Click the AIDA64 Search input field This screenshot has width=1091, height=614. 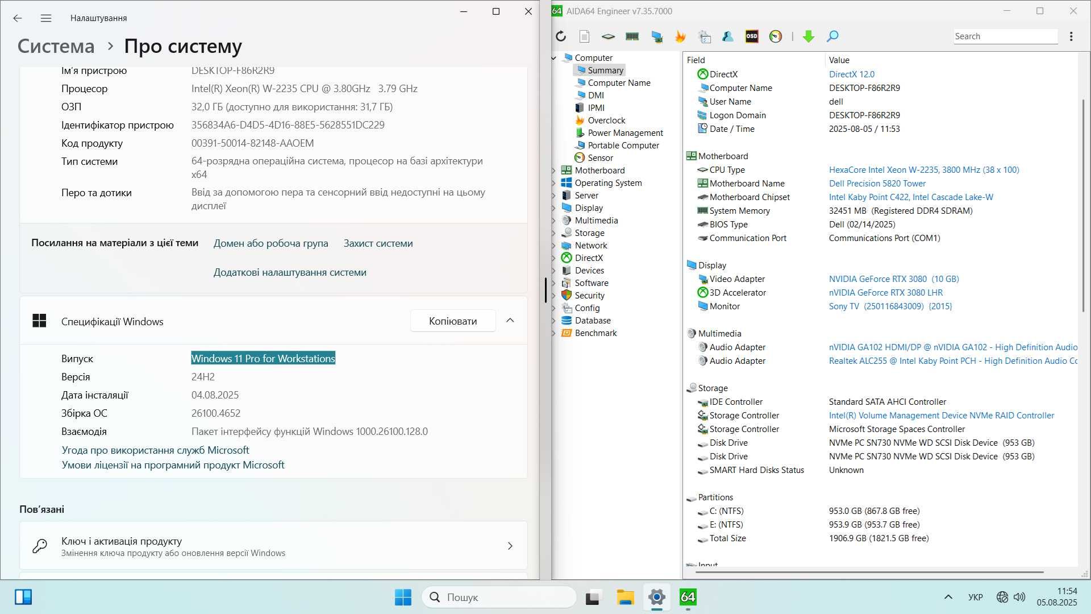pyautogui.click(x=1005, y=36)
